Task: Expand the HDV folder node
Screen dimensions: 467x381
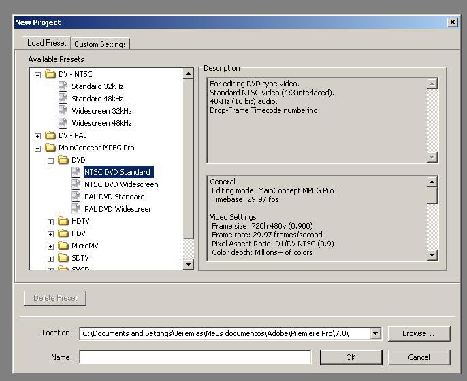Action: coord(50,234)
